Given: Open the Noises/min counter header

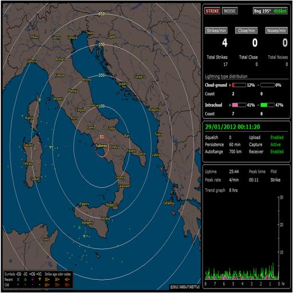Looking at the screenshot, I should point(276,30).
